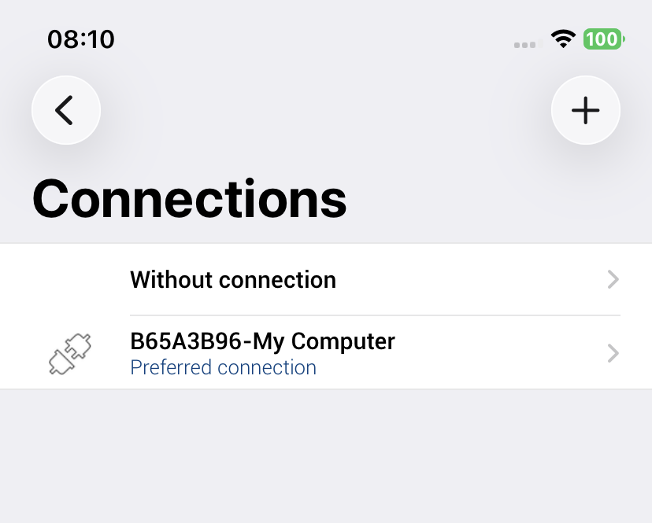The width and height of the screenshot is (652, 523).
Task: Select B65A3B96-My Computer connection
Action: (x=262, y=341)
